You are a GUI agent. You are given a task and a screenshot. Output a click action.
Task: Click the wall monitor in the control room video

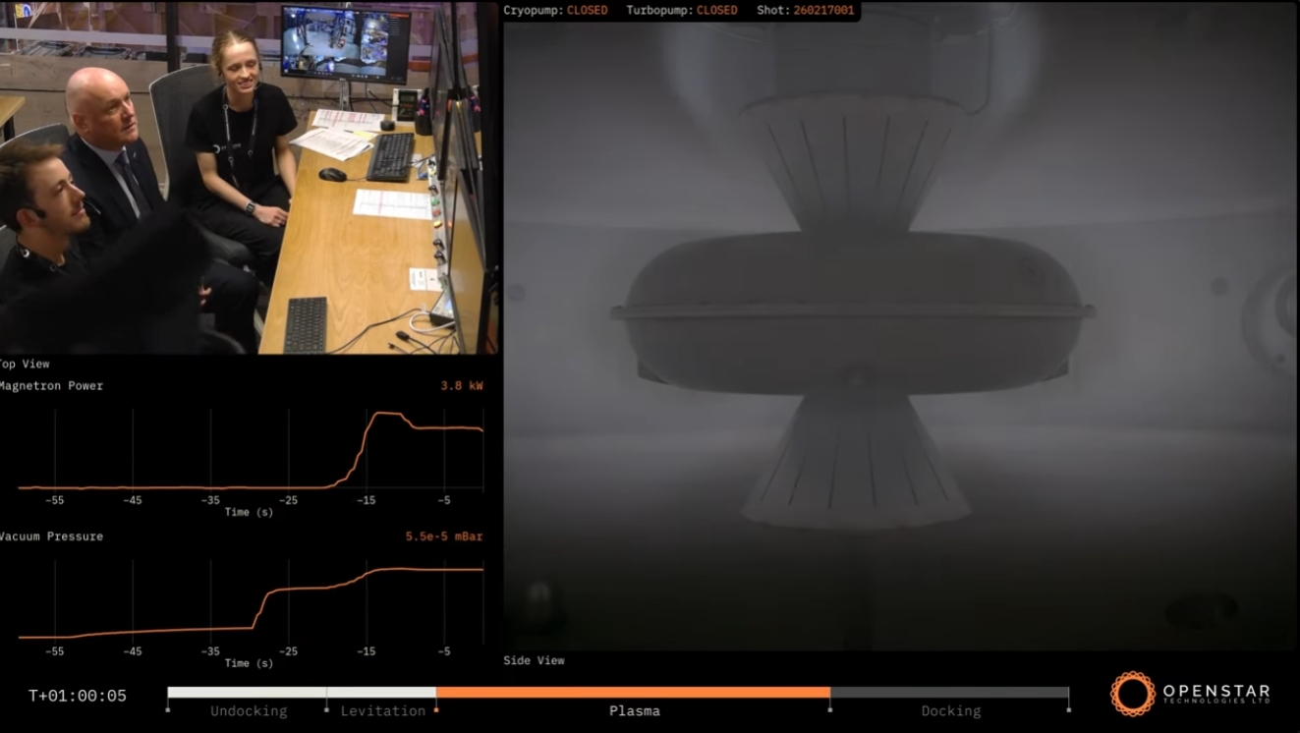[343, 42]
